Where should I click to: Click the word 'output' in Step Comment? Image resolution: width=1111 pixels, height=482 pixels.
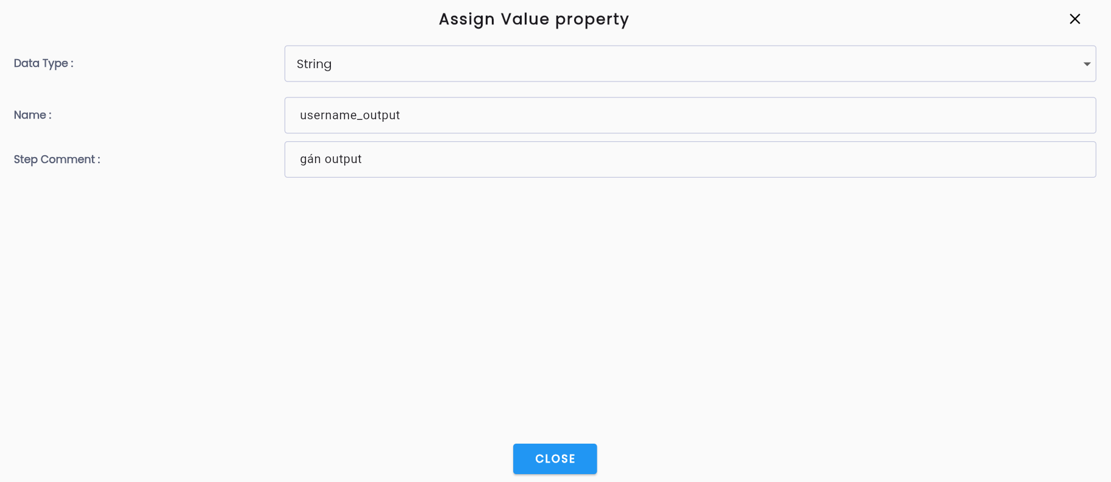343,159
